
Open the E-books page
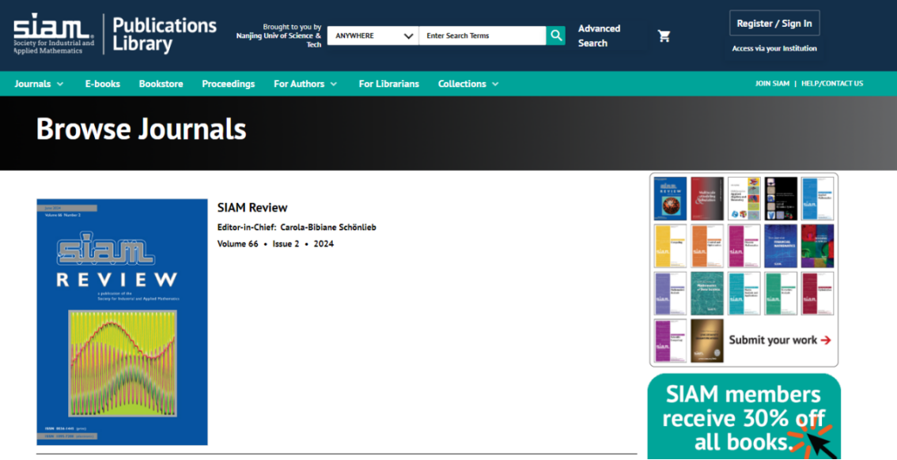point(102,84)
